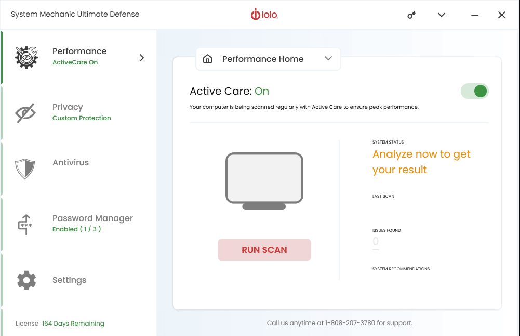This screenshot has height=336, width=520.
Task: Click the Password Manager key icon
Action: (25, 225)
